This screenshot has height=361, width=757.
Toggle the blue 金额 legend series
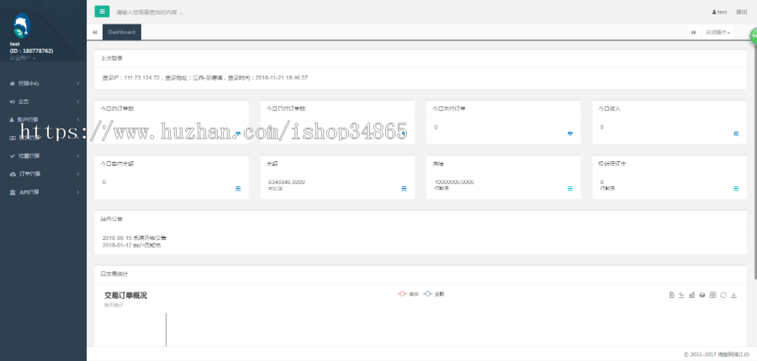(433, 294)
